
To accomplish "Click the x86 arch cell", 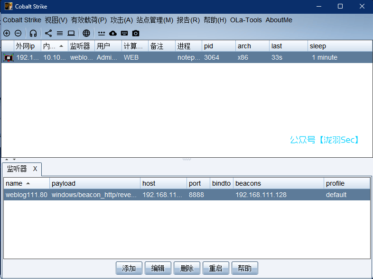I will 252,57.
